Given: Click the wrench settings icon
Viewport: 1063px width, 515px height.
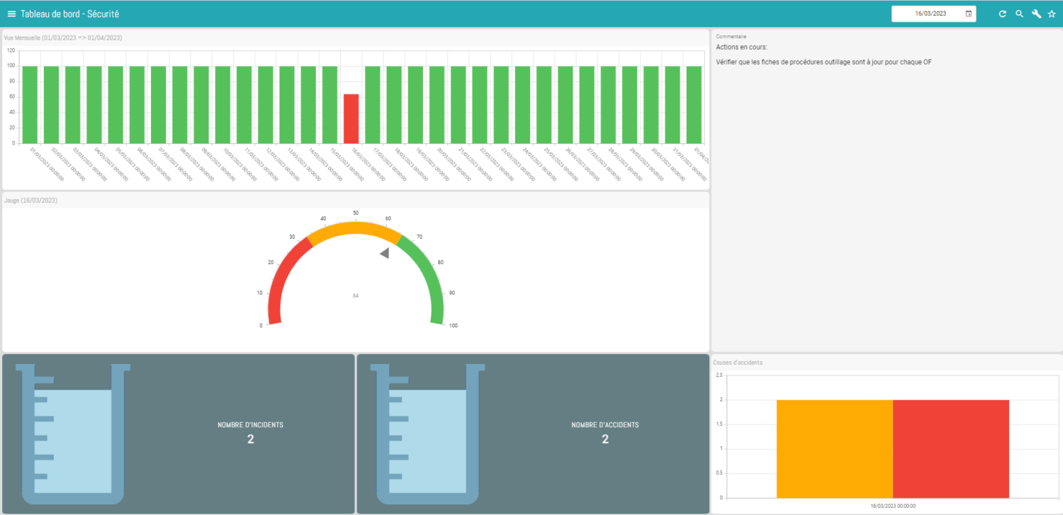Looking at the screenshot, I should coord(1036,13).
